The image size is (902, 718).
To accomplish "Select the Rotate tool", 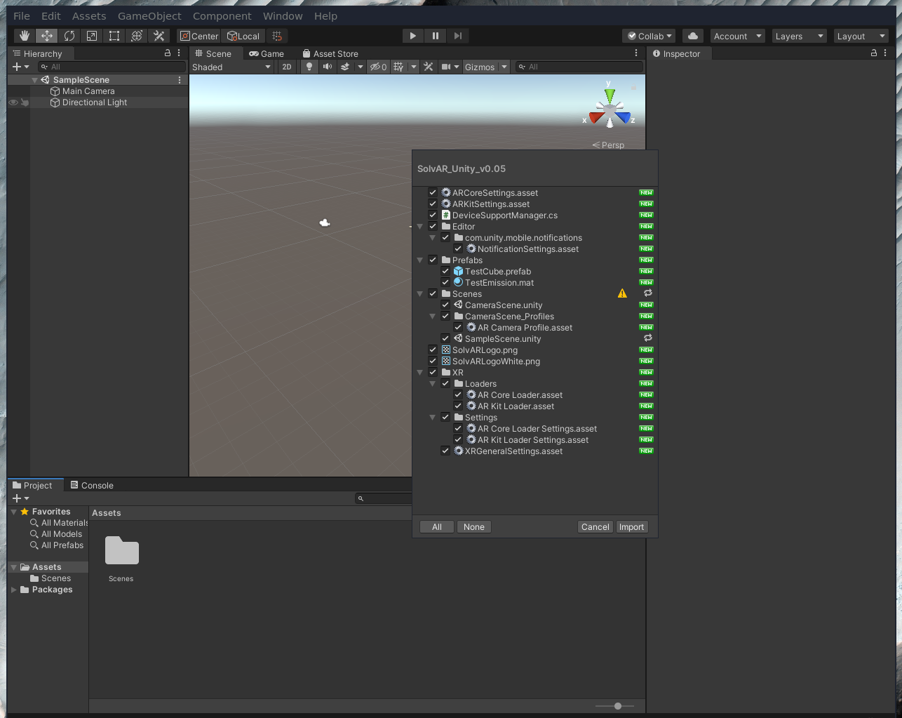I will click(69, 36).
